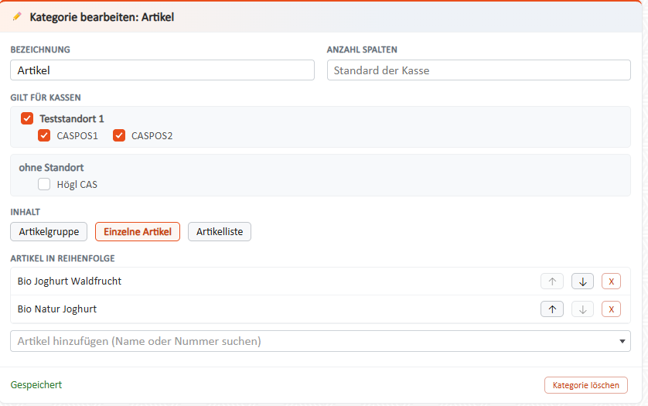Click into the Bezeichnung field containing Artikel
The width and height of the screenshot is (648, 406).
point(162,70)
